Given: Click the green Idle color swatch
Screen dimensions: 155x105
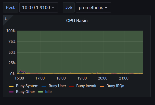Looking at the screenshot, I should pos(41,92).
